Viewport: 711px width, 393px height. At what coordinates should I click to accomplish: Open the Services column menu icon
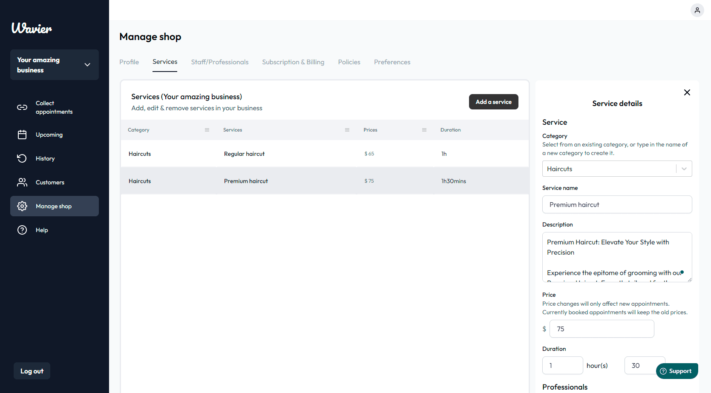(347, 130)
